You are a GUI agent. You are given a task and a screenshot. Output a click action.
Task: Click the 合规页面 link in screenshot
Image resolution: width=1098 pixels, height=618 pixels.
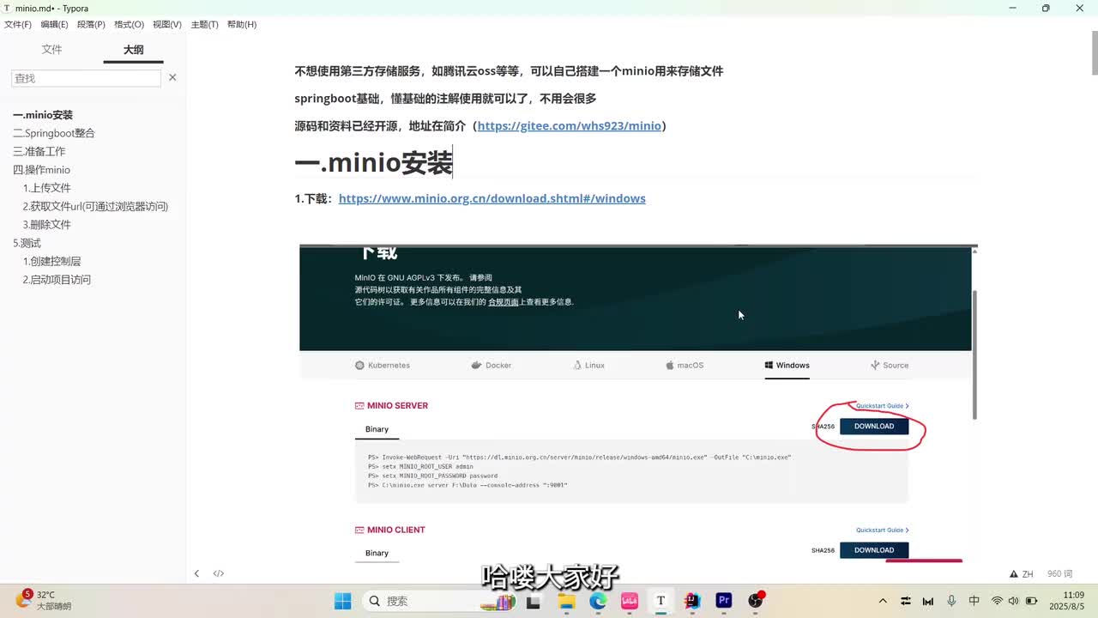click(x=504, y=302)
